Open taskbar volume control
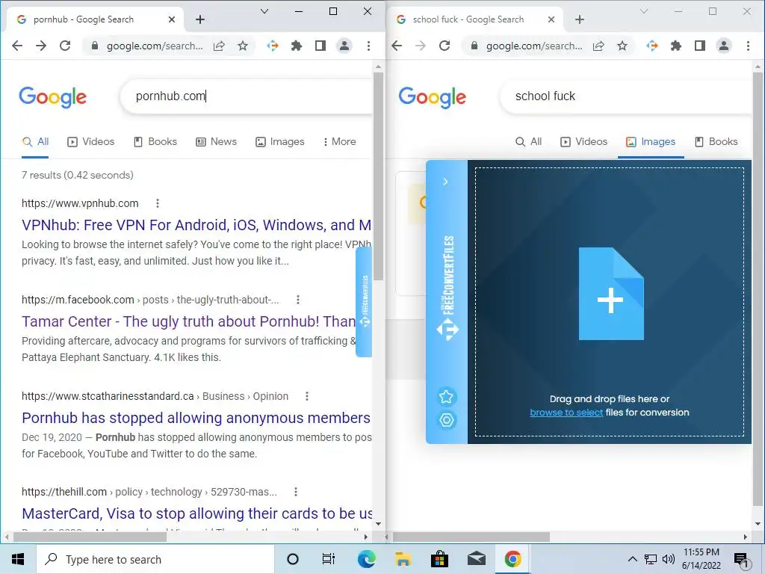The width and height of the screenshot is (765, 574). (669, 559)
